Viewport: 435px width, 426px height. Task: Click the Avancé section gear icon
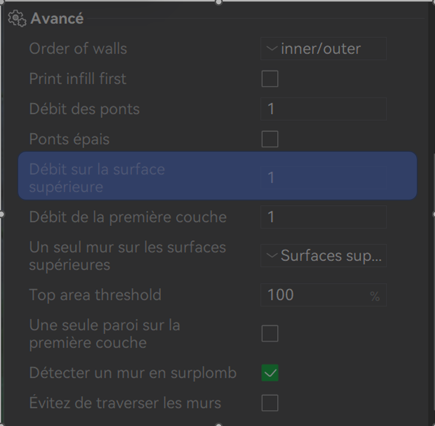point(17,19)
